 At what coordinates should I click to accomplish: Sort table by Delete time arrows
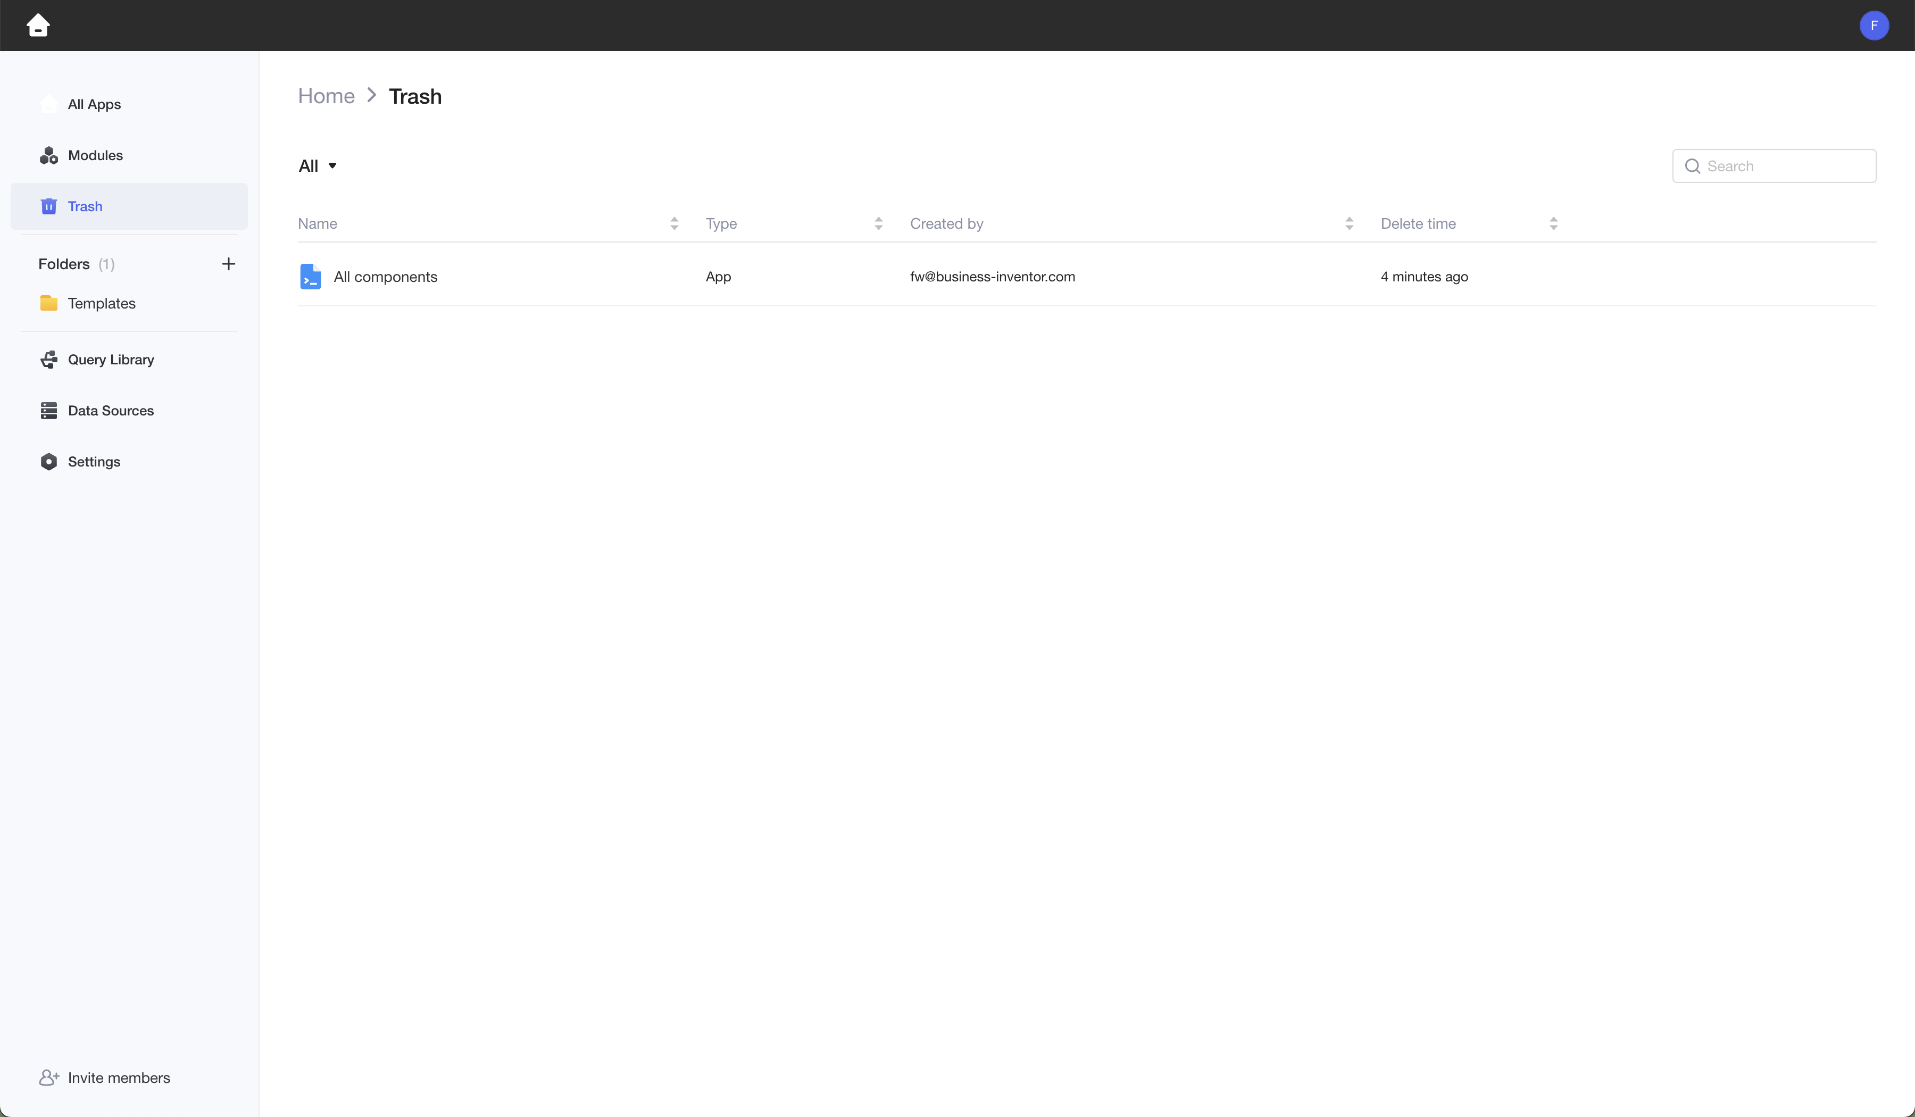click(1553, 223)
